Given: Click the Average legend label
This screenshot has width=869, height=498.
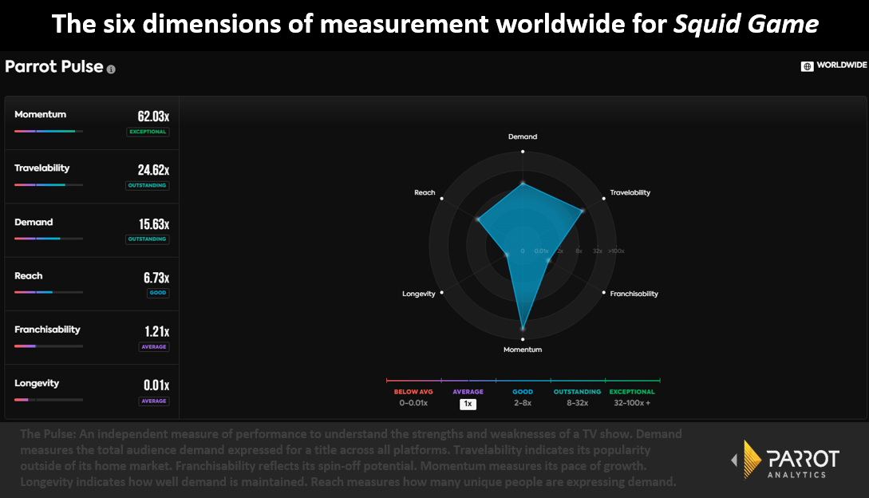Looking at the screenshot, I should click(x=468, y=392).
